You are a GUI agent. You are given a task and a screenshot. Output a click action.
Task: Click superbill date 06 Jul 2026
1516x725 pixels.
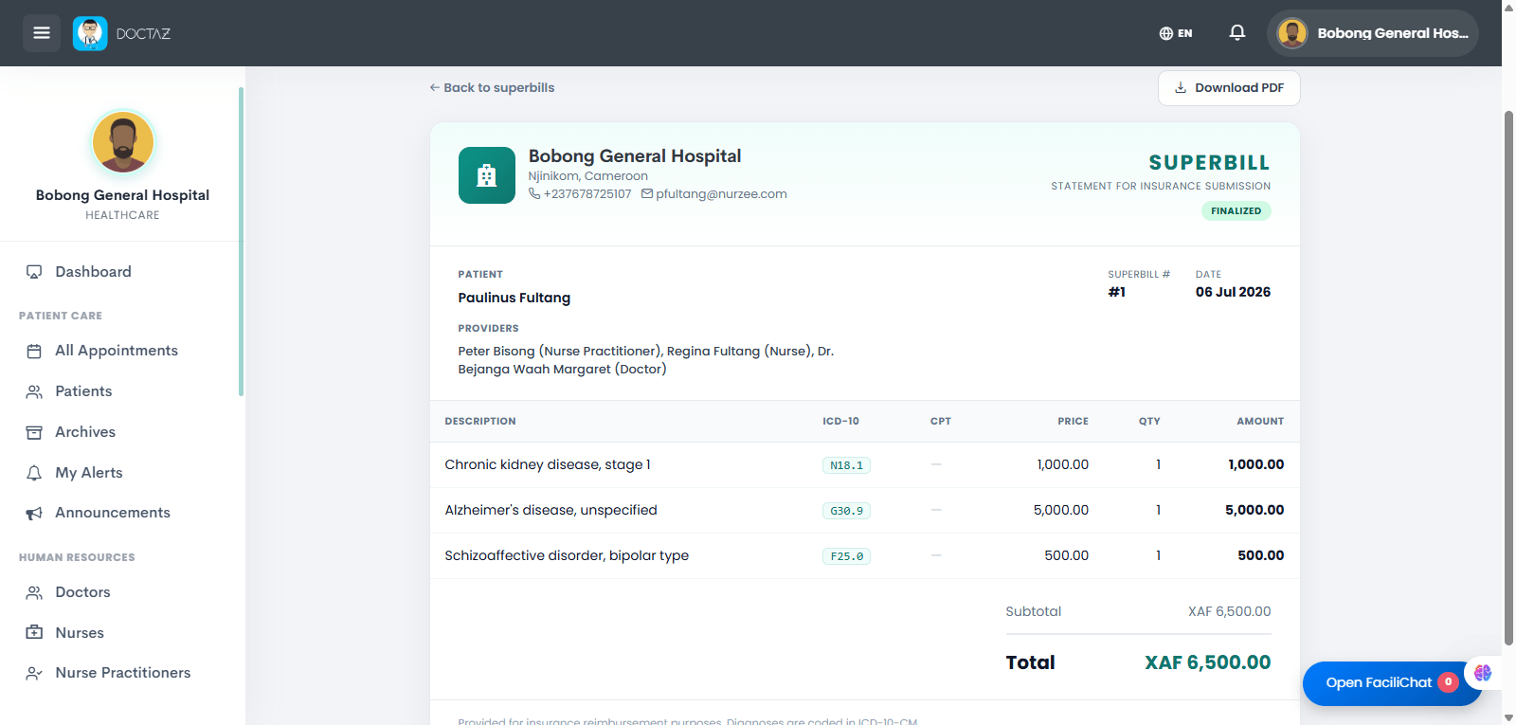1233,292
